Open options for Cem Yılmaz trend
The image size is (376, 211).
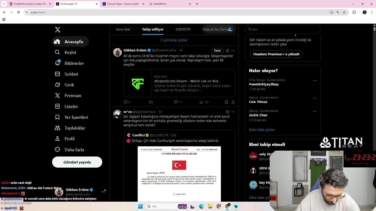315,98
